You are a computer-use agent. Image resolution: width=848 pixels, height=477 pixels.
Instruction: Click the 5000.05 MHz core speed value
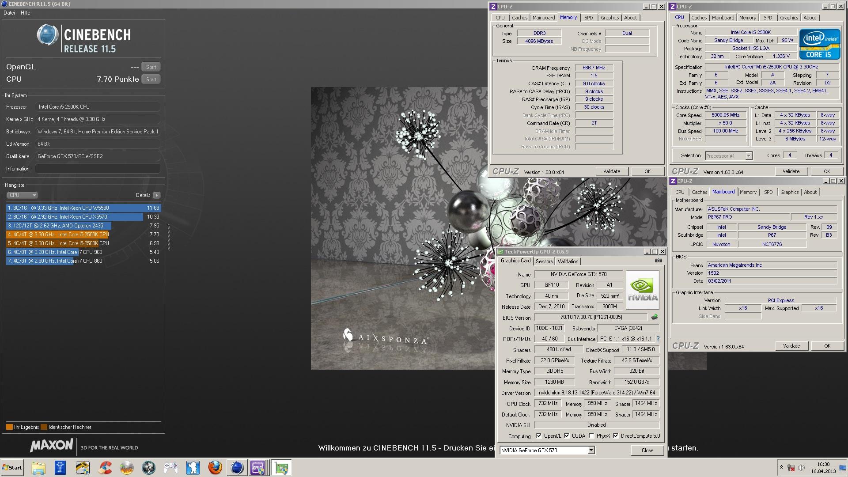pyautogui.click(x=725, y=115)
